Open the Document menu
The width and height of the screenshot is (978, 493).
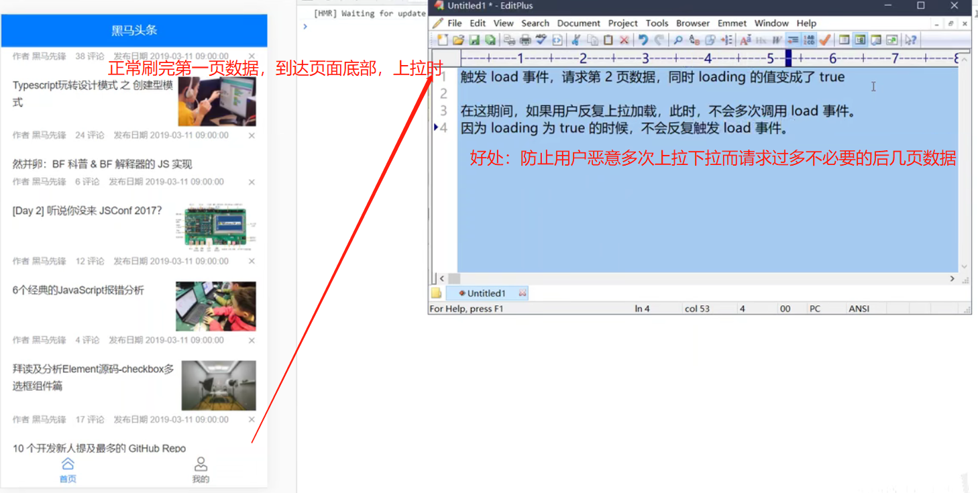click(x=579, y=23)
